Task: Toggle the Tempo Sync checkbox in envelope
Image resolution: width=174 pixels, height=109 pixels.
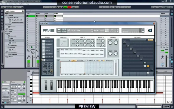Action: tap(113, 60)
